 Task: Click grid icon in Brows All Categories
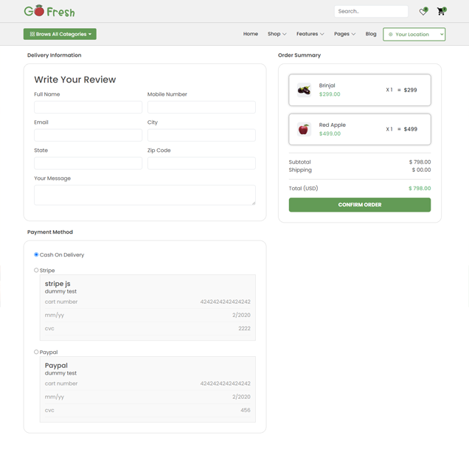[x=32, y=34]
